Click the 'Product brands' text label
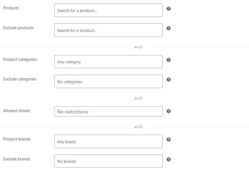The height and width of the screenshot is (171, 249). (17, 139)
